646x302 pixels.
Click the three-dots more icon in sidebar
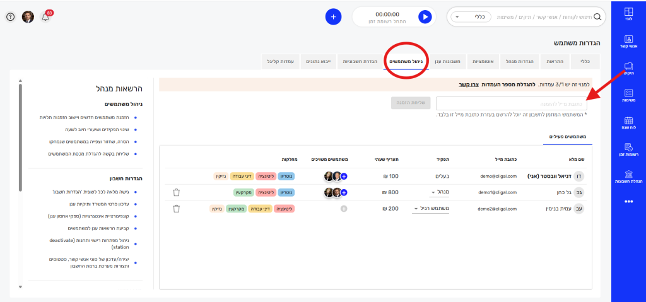tap(628, 202)
